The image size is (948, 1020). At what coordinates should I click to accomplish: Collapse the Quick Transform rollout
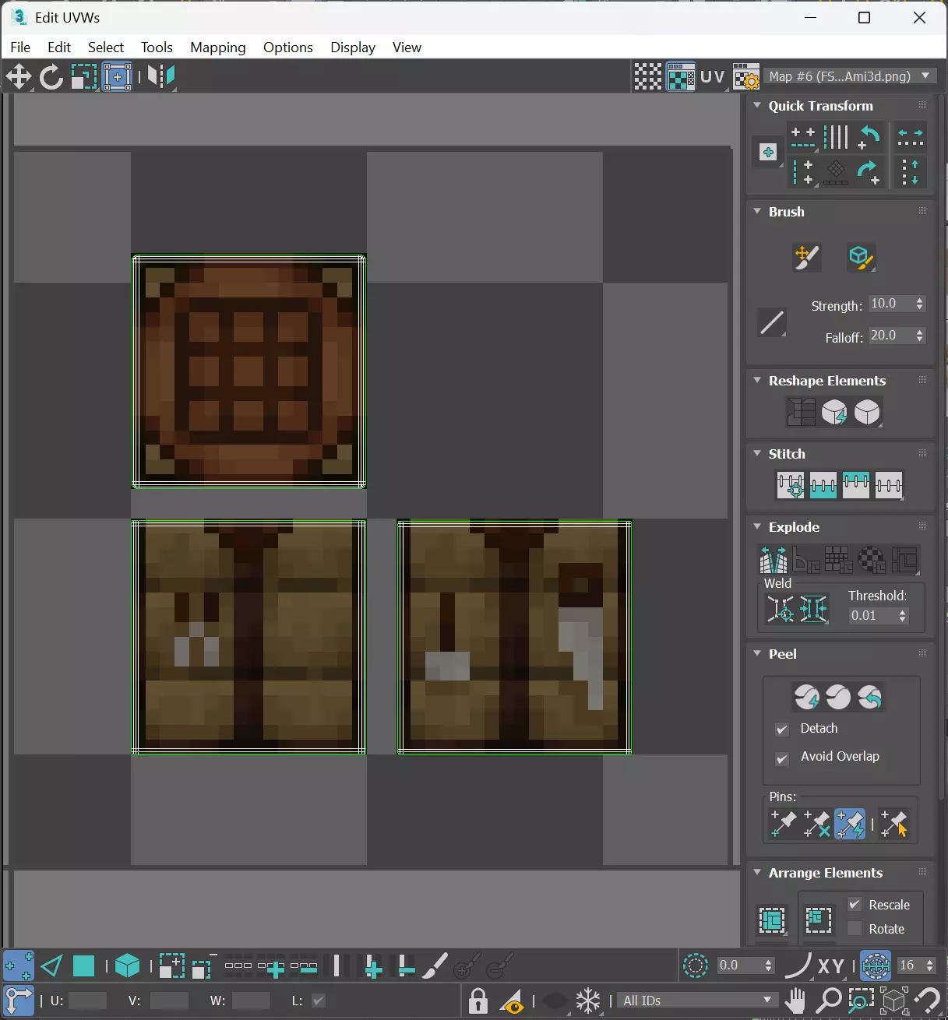tap(757, 105)
